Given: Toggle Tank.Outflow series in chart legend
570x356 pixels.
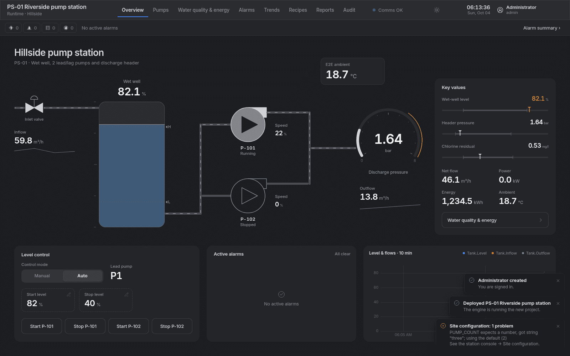Looking at the screenshot, I should 536,253.
